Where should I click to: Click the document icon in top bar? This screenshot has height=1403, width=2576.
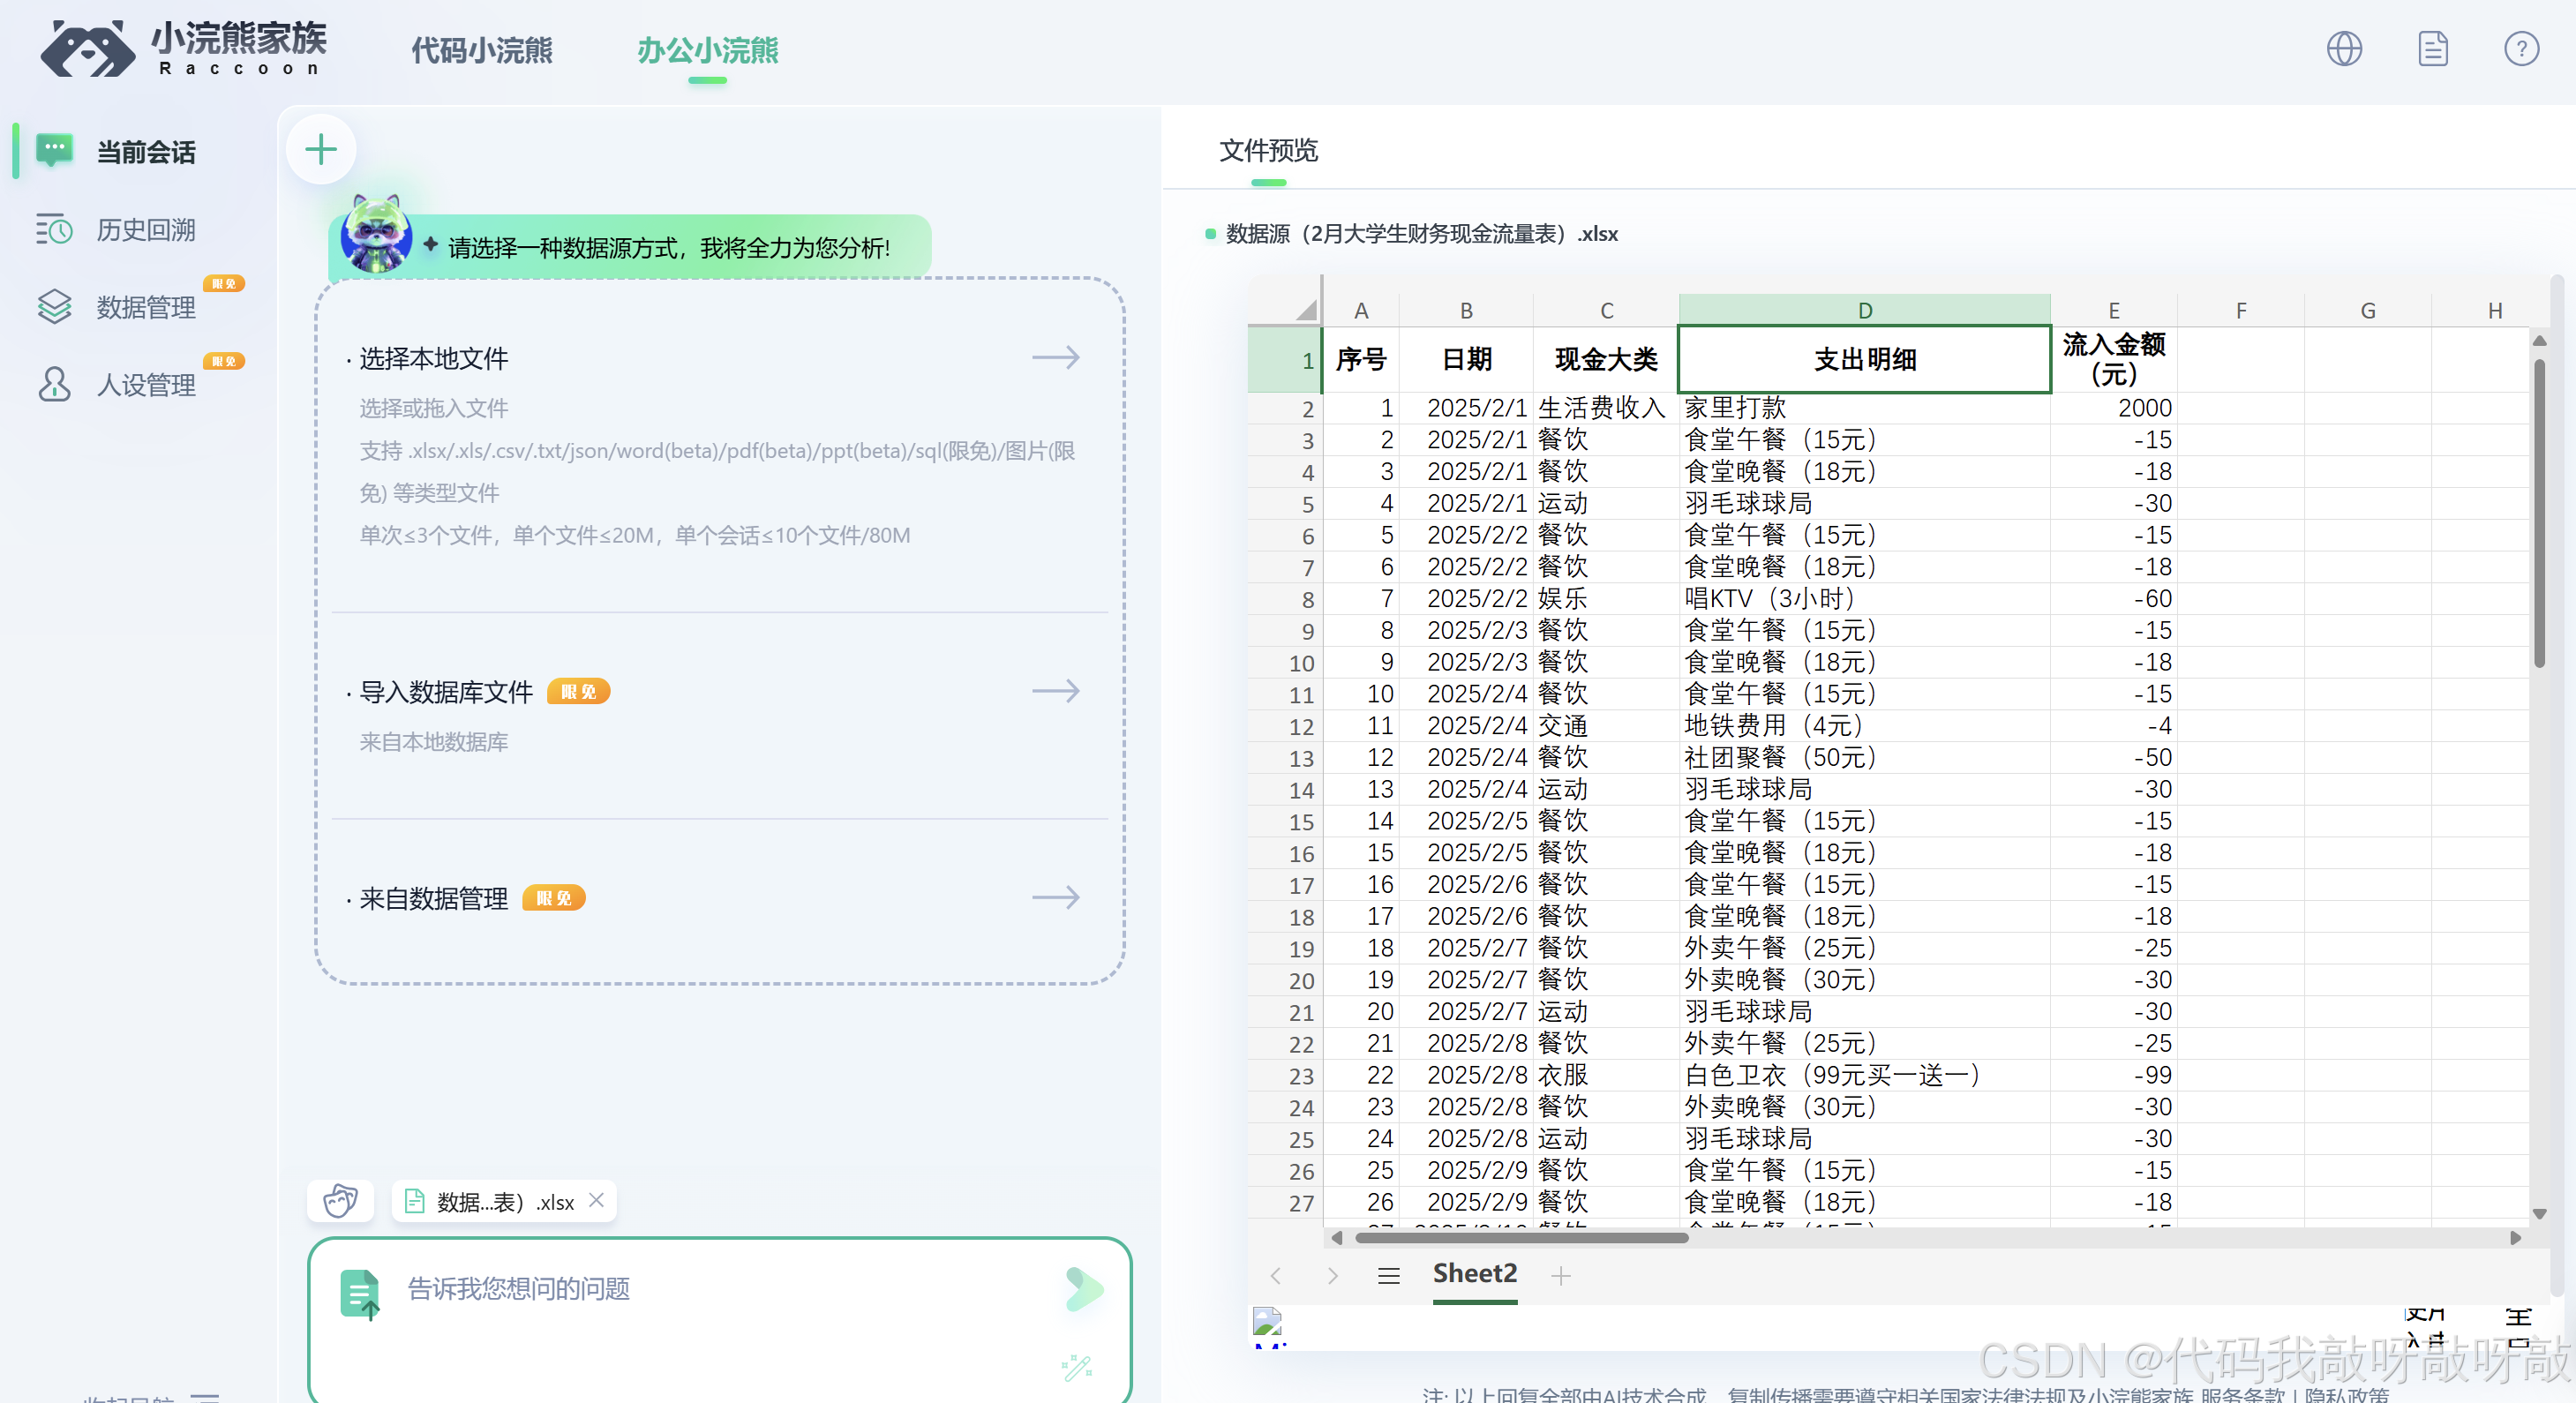coord(2432,49)
